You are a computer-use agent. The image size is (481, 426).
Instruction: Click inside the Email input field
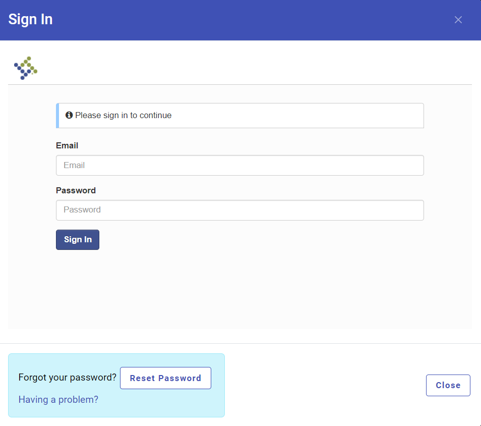click(x=239, y=165)
